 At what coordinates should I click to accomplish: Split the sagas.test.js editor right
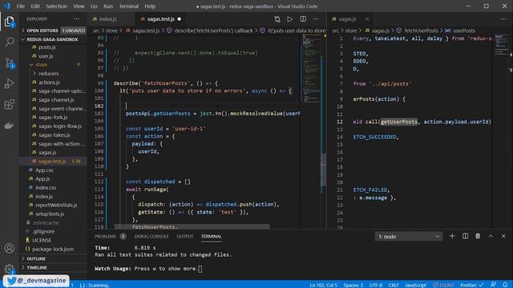[303, 19]
